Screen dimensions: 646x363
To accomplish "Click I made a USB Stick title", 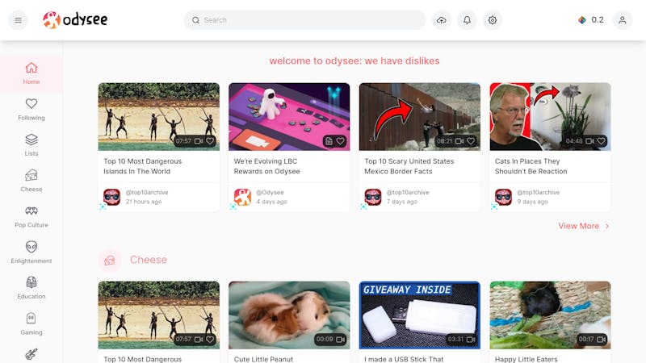I will coord(404,359).
